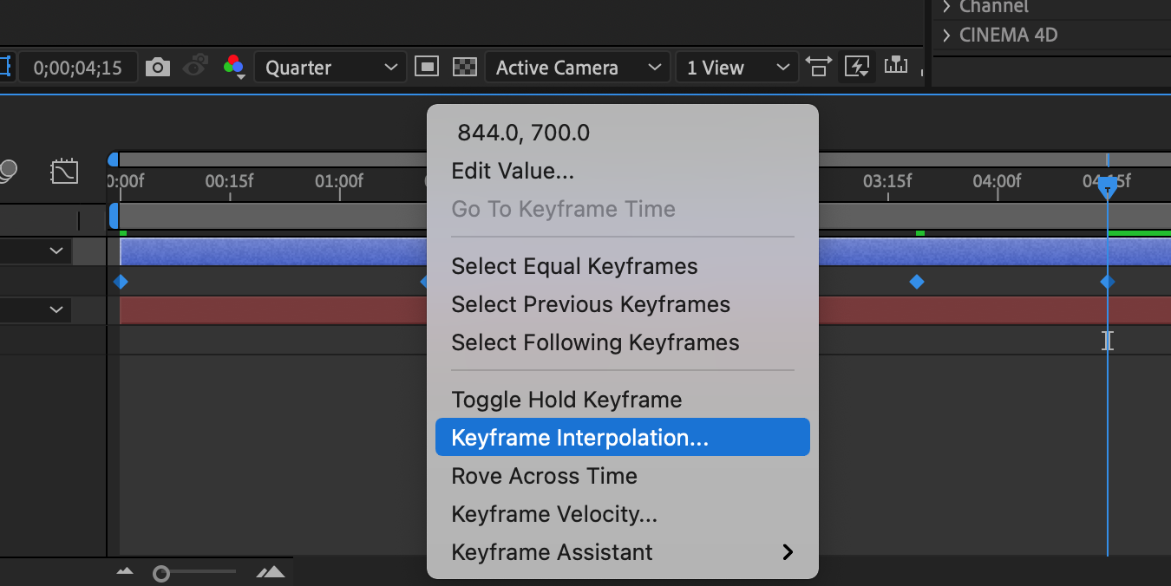Select the first keyframe at 0:00f
The height and width of the screenshot is (586, 1171).
pyautogui.click(x=121, y=282)
